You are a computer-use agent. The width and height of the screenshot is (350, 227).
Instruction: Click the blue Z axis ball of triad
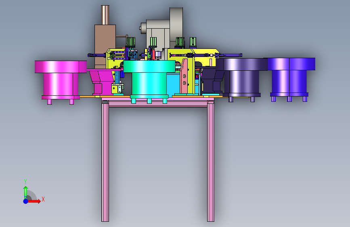(x=26, y=201)
